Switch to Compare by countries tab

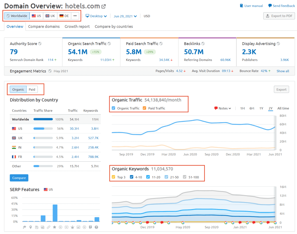click(114, 26)
